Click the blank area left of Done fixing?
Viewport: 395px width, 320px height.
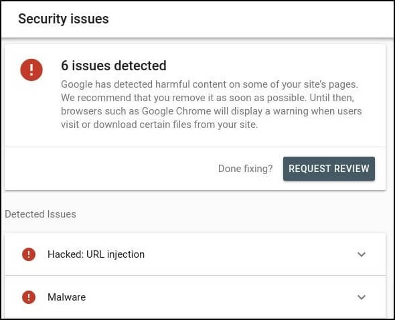(x=111, y=169)
